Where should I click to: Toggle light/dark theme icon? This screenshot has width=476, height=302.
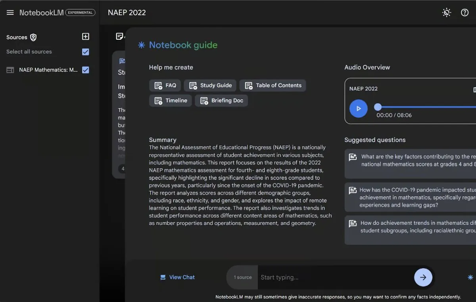447,13
